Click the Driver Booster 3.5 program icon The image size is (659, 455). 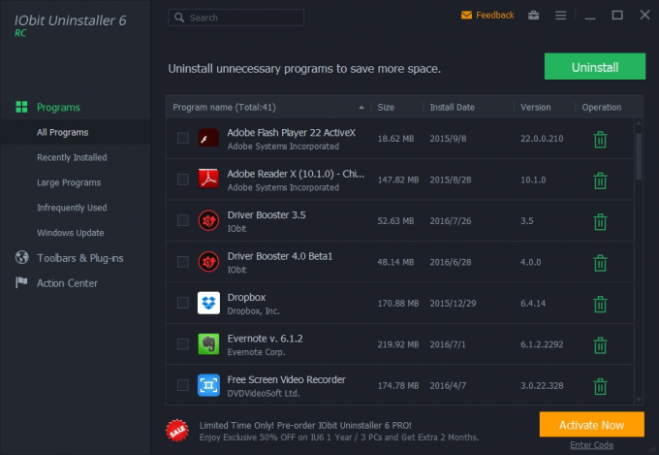pyautogui.click(x=208, y=220)
